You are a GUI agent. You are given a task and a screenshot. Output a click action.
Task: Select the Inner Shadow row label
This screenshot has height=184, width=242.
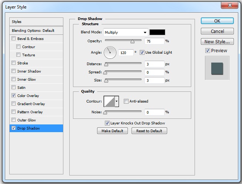(29, 71)
